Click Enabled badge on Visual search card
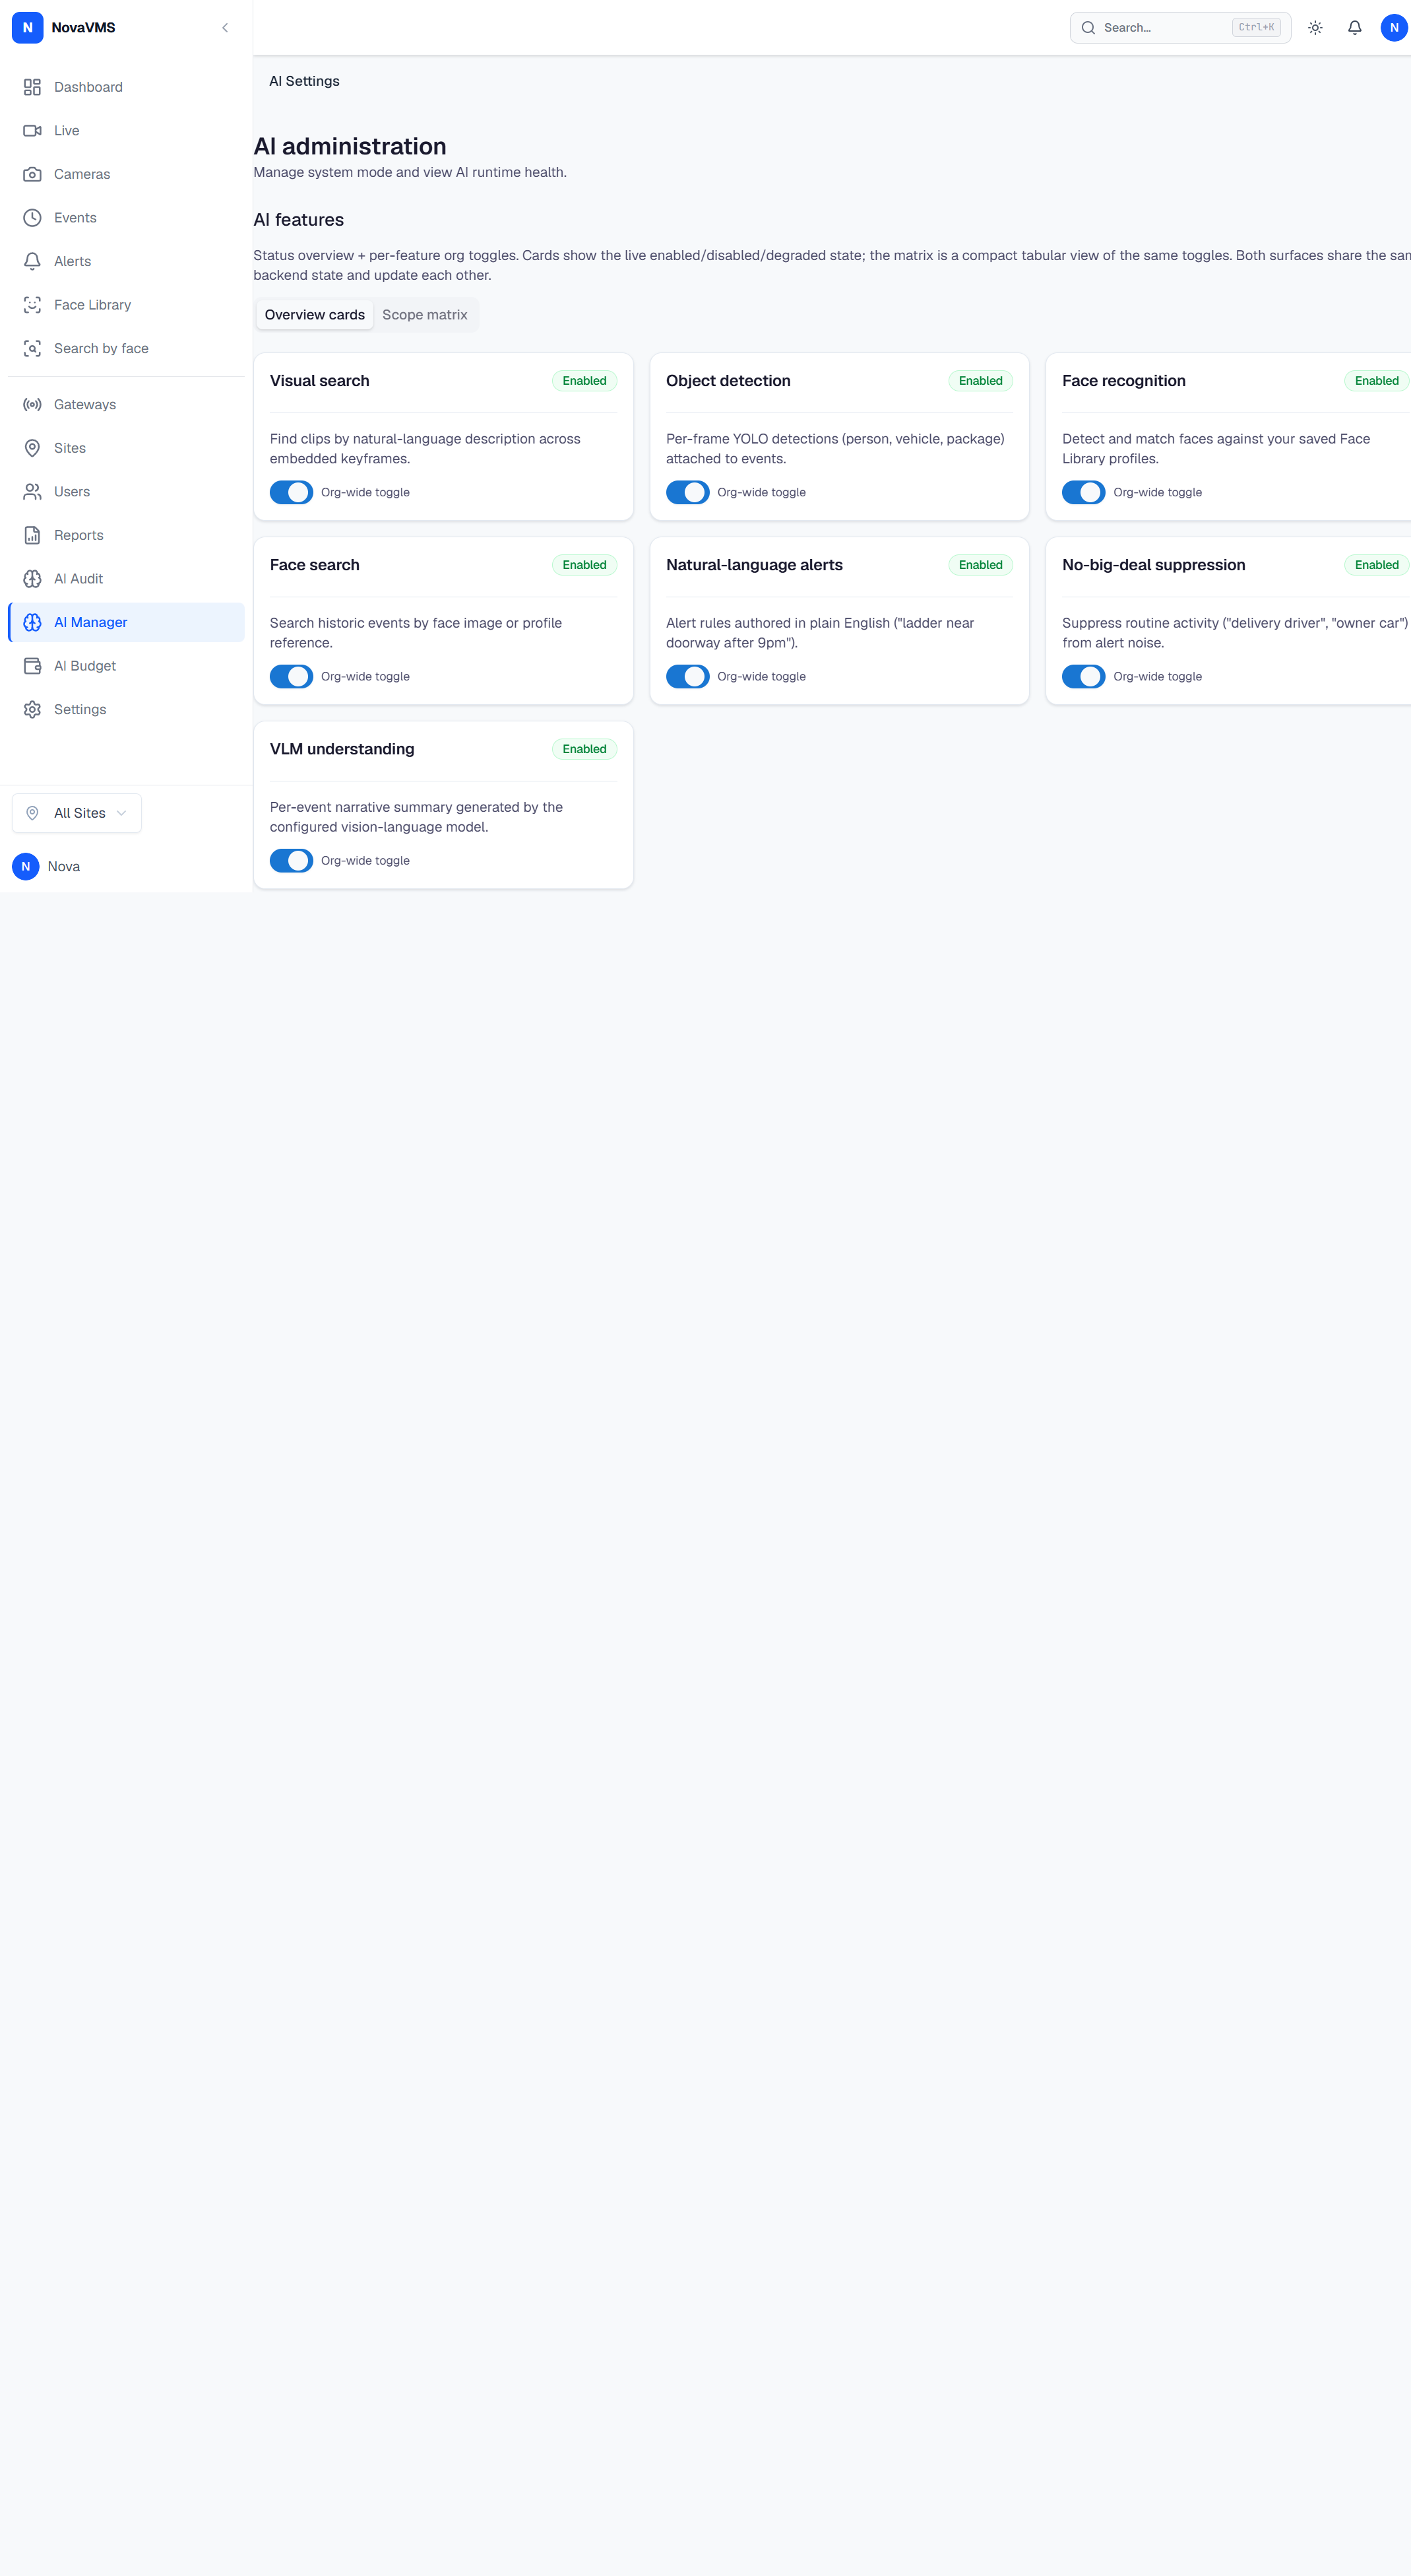The image size is (1411, 2576). coord(584,381)
